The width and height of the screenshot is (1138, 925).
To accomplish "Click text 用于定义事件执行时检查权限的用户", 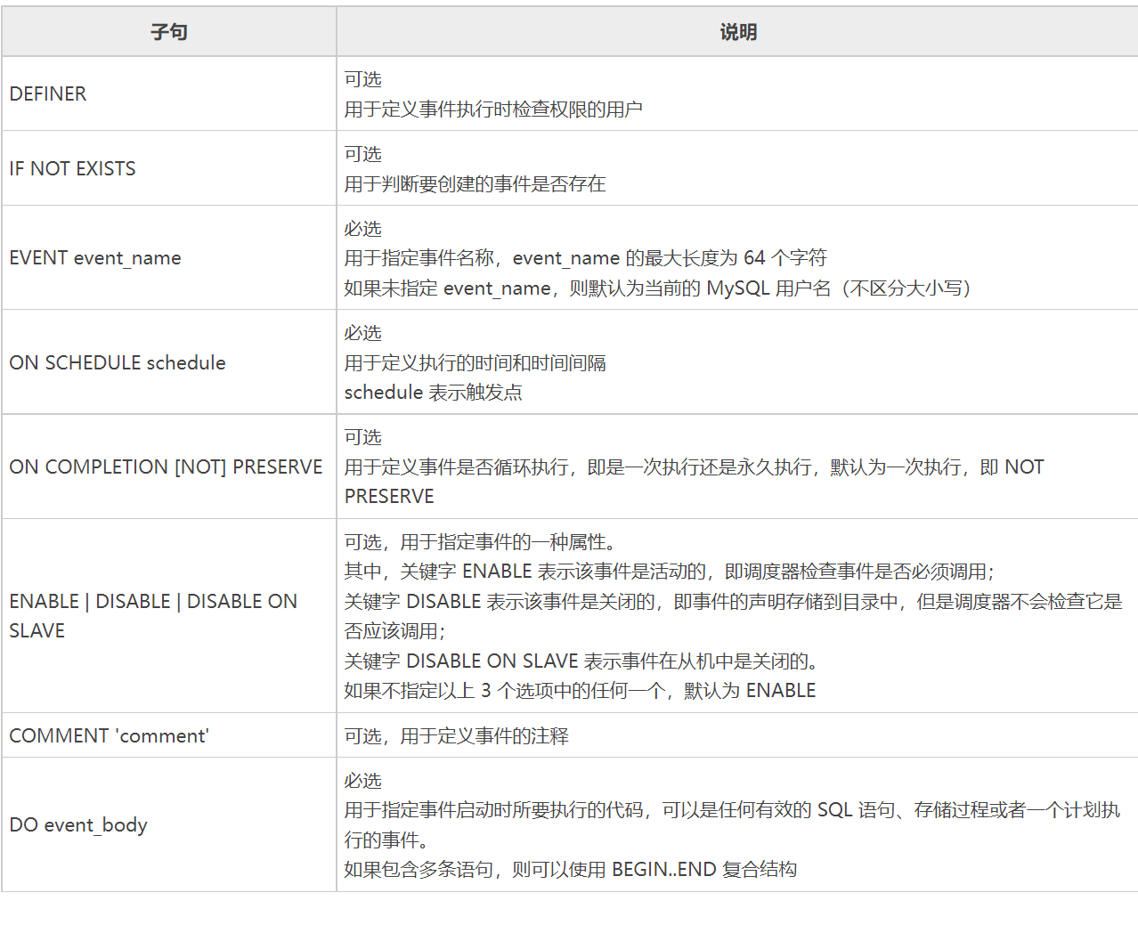I will [493, 110].
